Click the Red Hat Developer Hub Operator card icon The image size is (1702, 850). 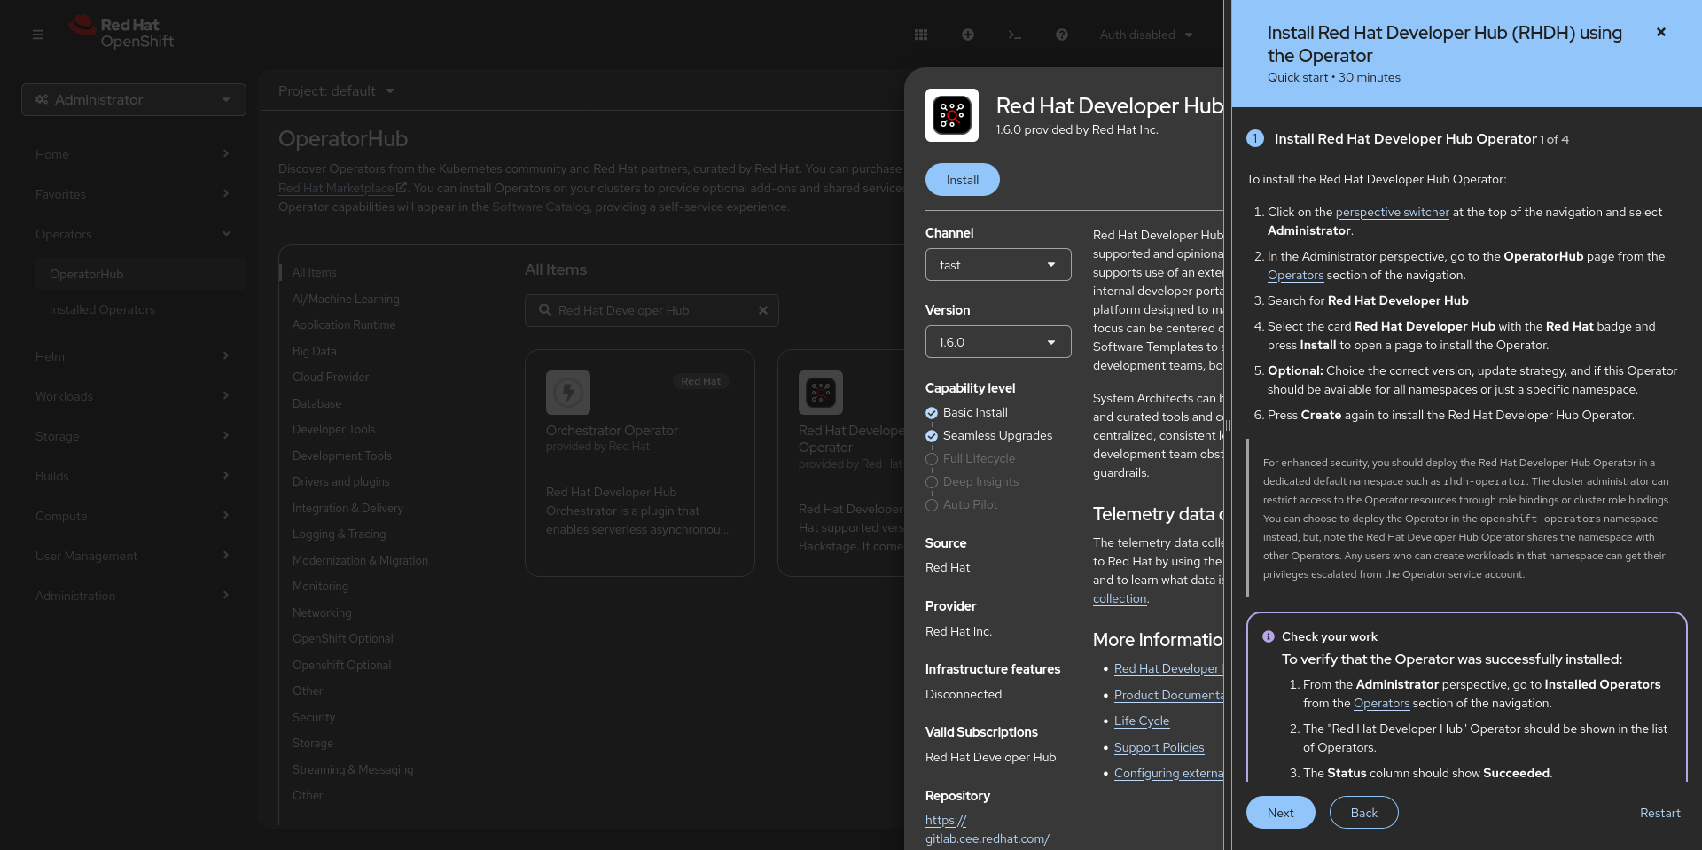point(821,393)
